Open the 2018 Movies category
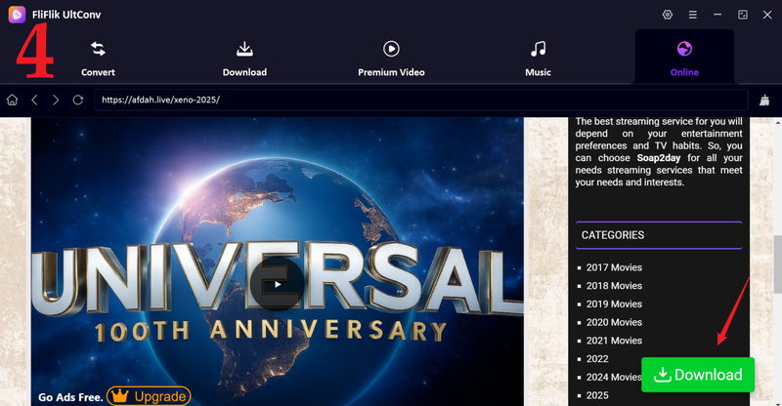 pos(614,286)
